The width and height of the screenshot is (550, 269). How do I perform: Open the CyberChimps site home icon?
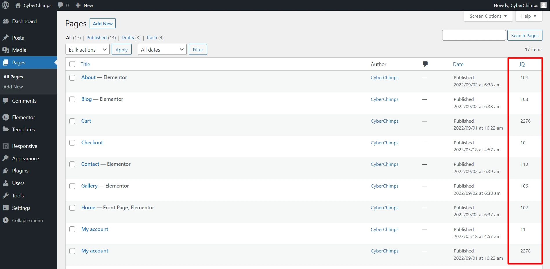pyautogui.click(x=18, y=5)
